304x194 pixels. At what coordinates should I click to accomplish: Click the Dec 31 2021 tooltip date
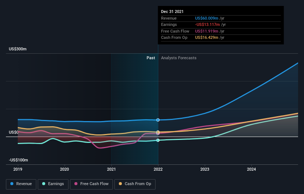[x=172, y=11]
